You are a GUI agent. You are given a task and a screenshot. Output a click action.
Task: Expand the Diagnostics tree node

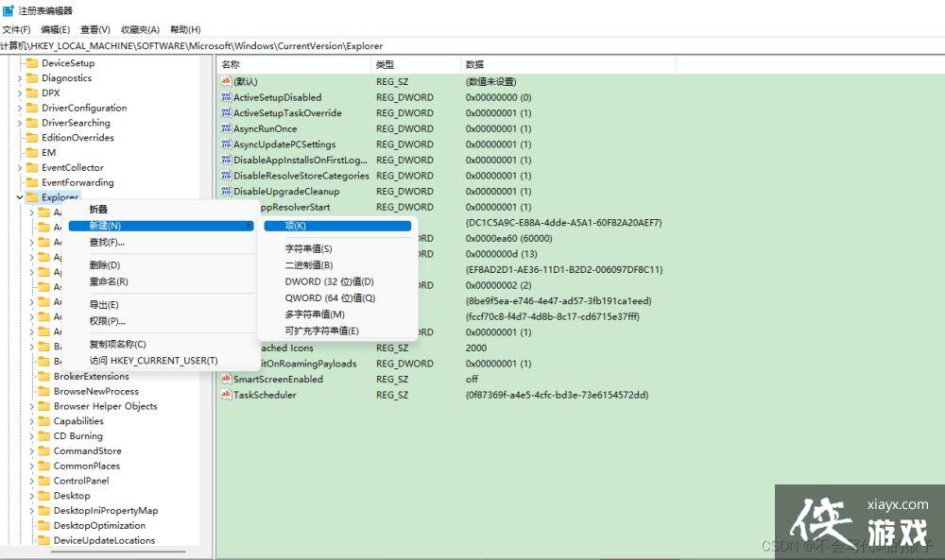[20, 78]
